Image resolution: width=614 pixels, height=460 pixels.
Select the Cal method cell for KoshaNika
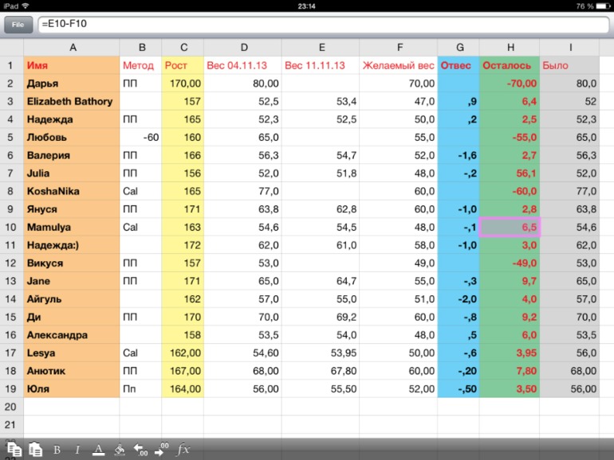tap(141, 191)
